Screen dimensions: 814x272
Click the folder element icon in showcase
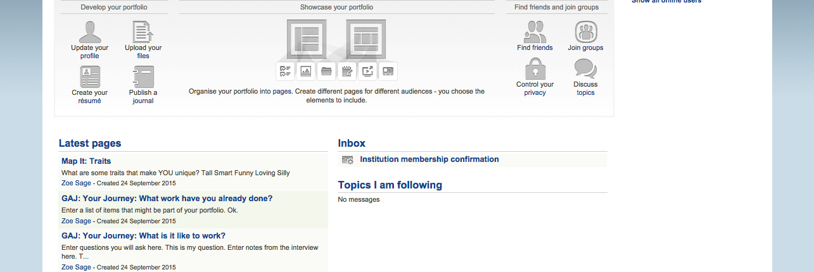[326, 71]
